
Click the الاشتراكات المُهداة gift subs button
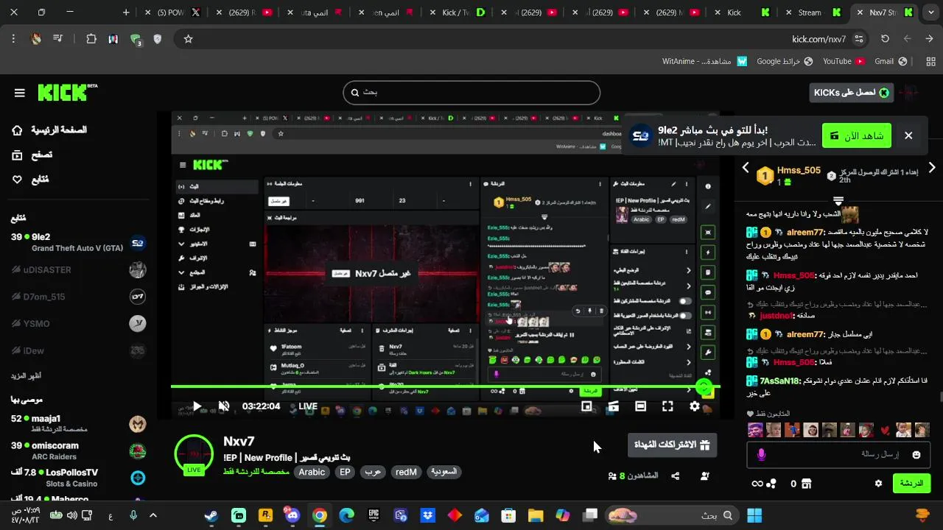pos(672,445)
